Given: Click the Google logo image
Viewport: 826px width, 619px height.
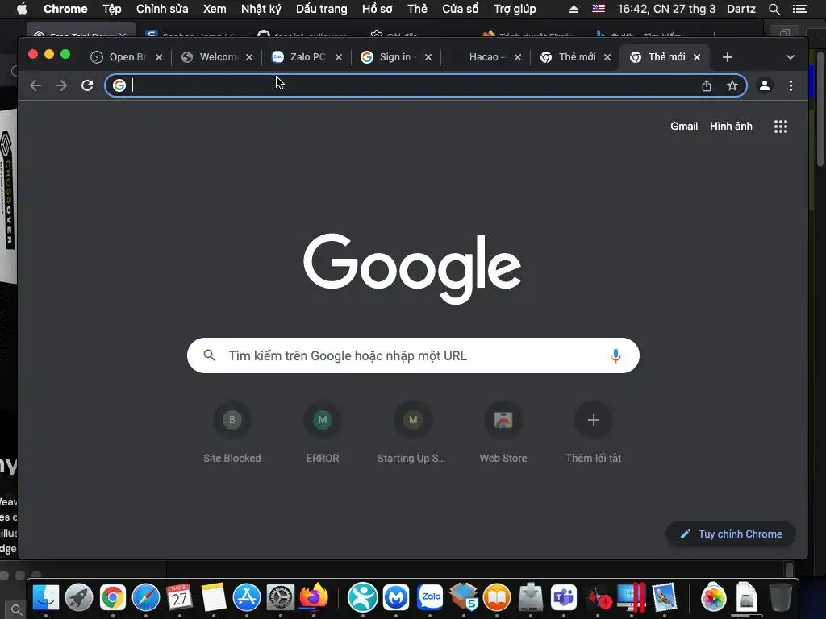Looking at the screenshot, I should tap(412, 268).
